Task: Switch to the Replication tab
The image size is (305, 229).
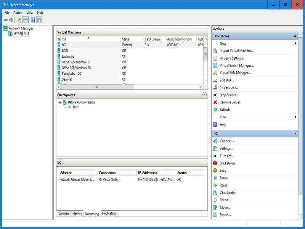Action: tap(109, 213)
